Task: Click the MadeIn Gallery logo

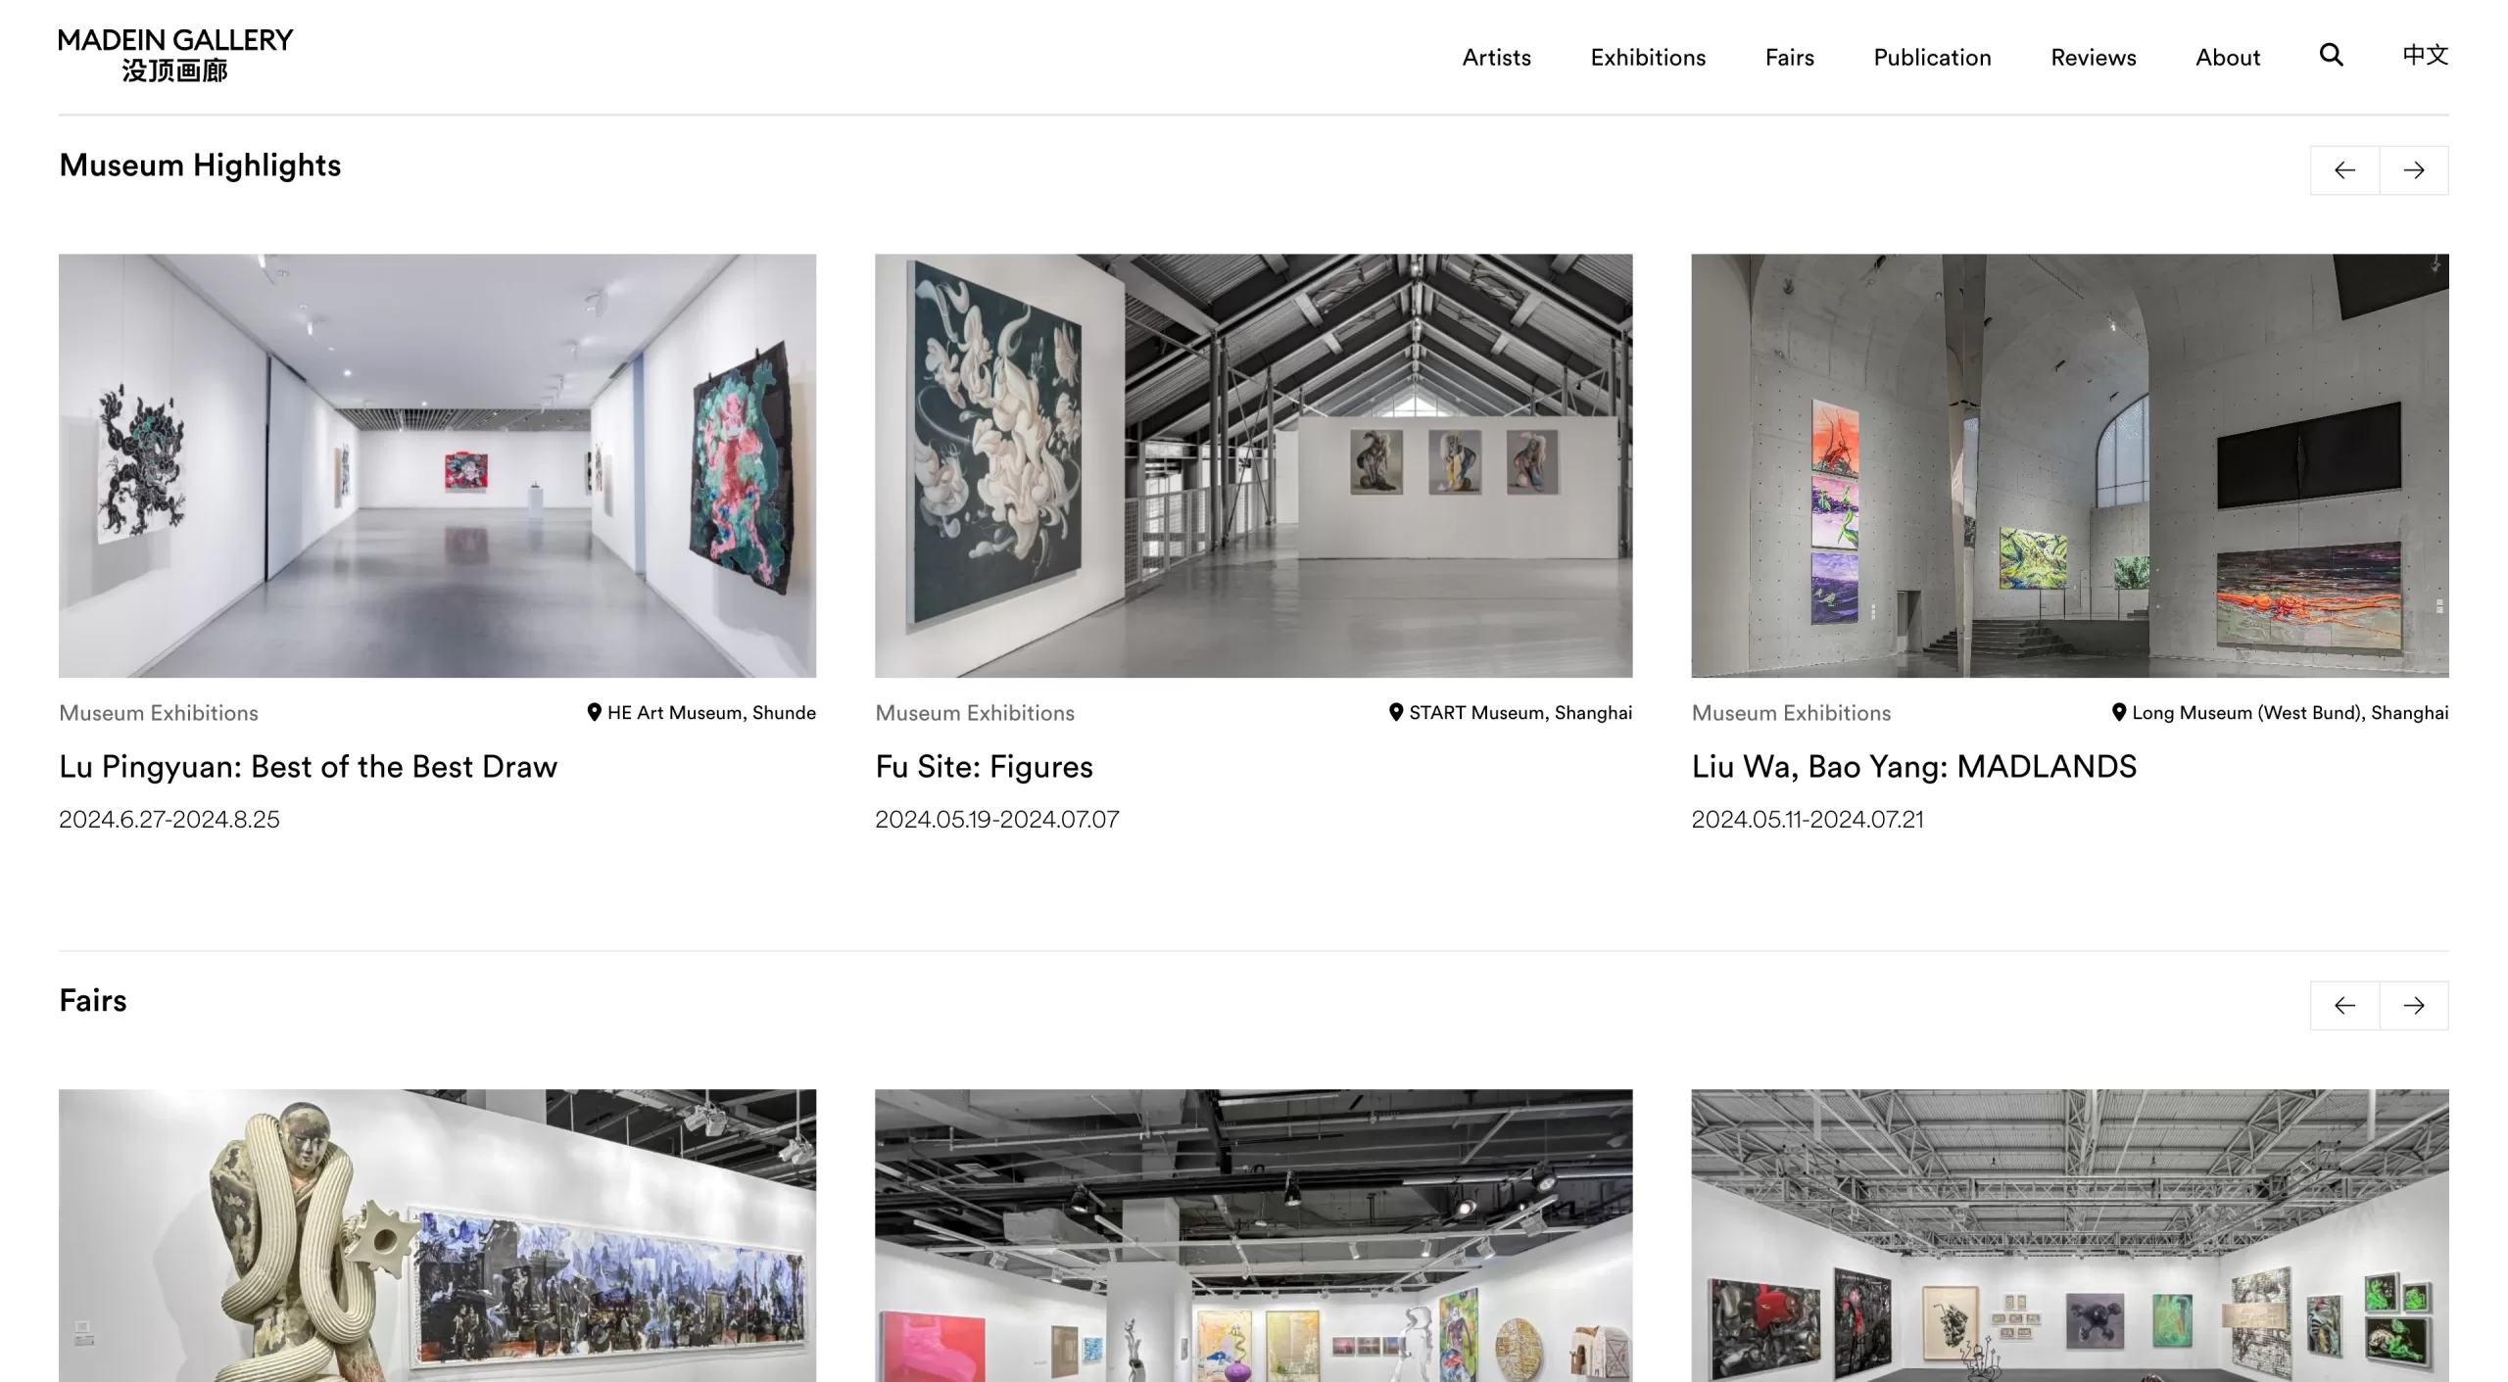Action: (x=175, y=55)
